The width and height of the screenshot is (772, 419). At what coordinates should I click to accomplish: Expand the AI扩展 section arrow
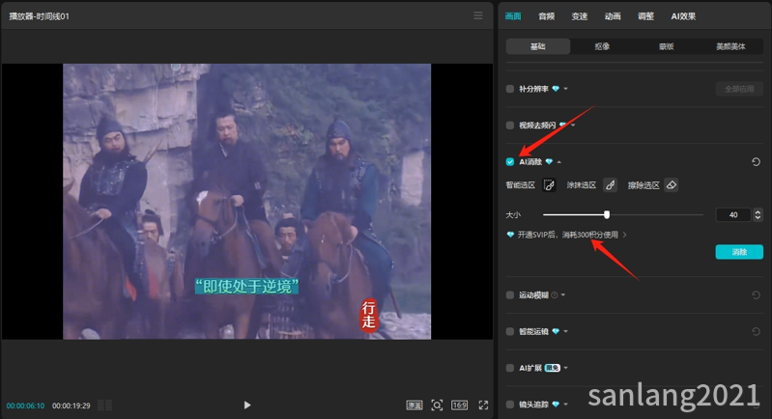(x=565, y=368)
